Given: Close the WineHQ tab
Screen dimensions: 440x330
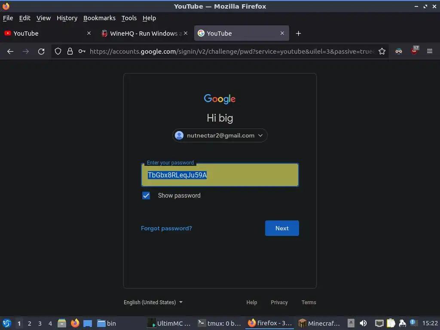Looking at the screenshot, I should pyautogui.click(x=186, y=33).
